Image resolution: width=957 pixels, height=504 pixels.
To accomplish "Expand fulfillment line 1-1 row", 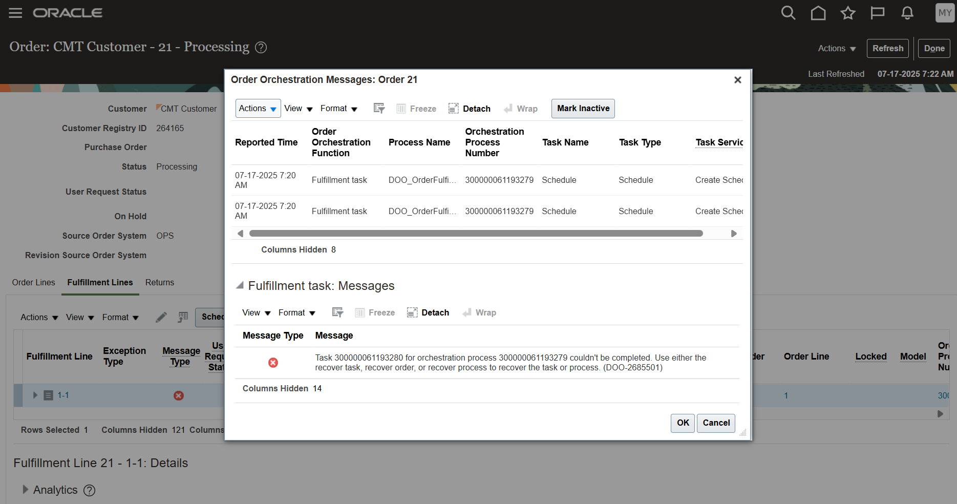I will (35, 395).
